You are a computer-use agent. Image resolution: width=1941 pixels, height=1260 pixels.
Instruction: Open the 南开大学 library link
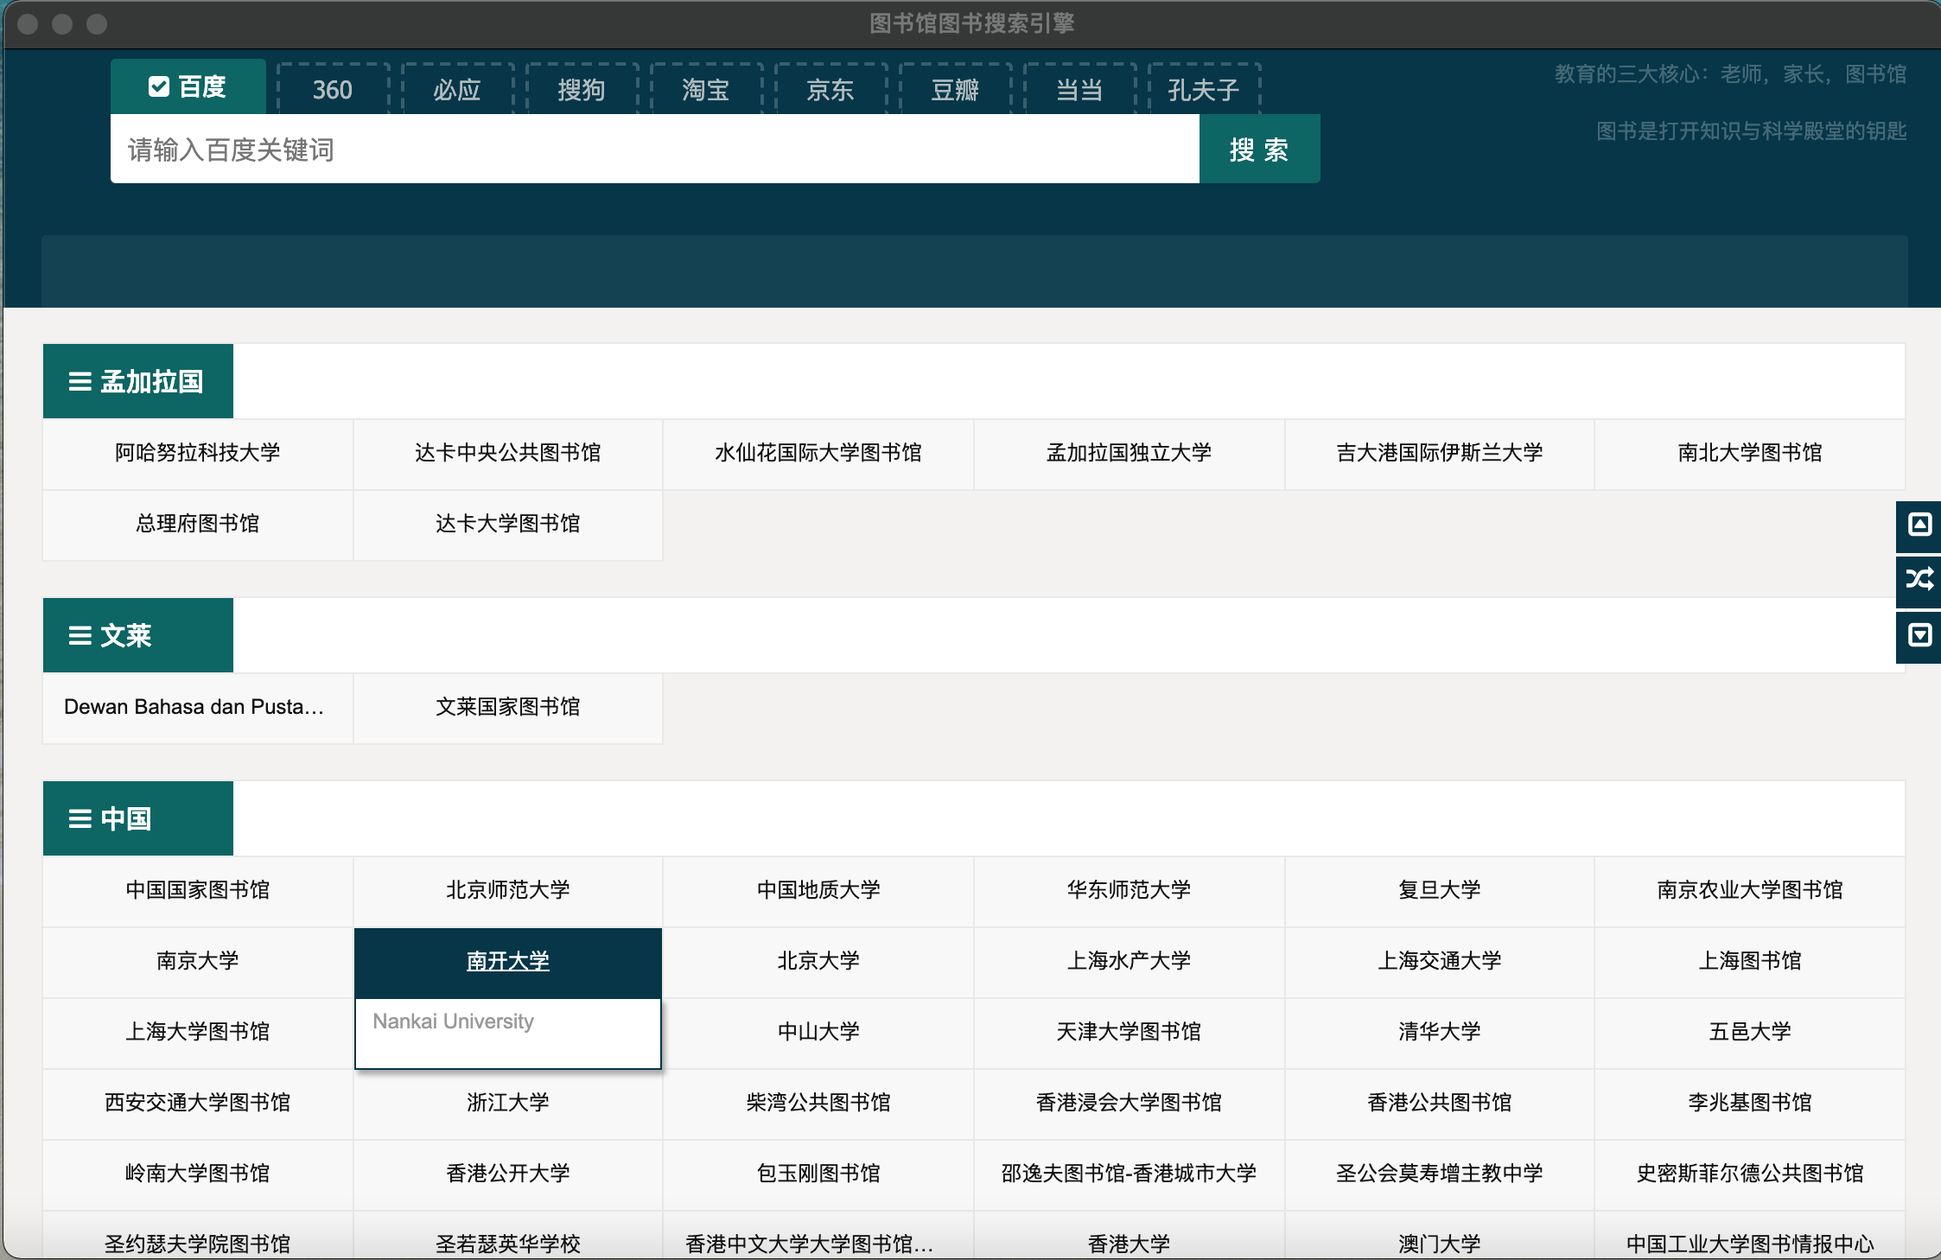click(508, 961)
